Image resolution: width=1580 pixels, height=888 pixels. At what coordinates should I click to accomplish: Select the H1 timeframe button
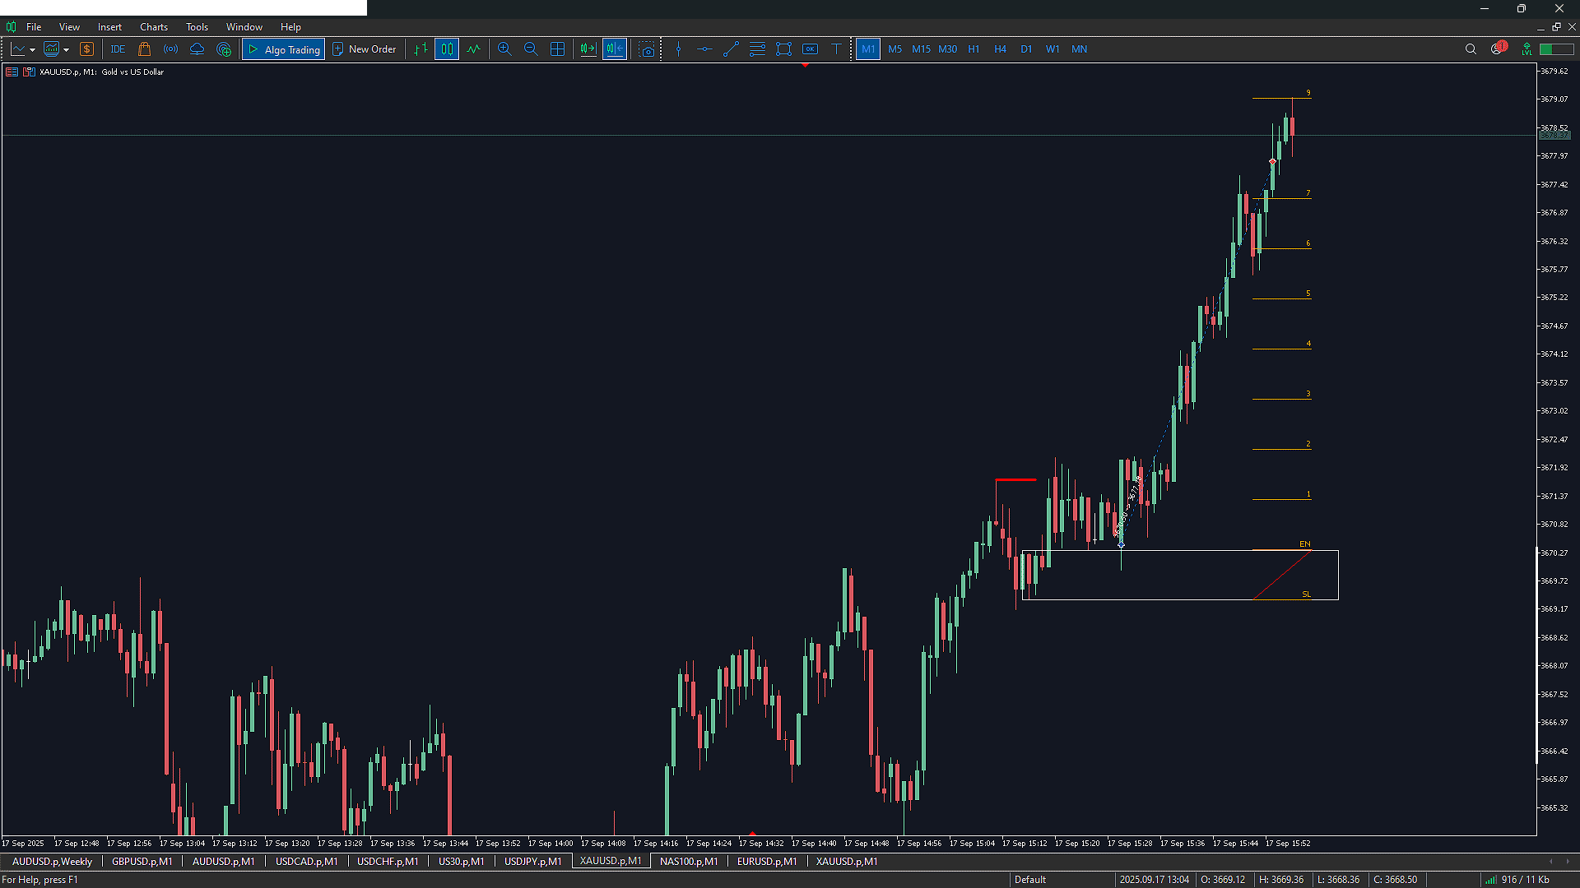pyautogui.click(x=974, y=49)
